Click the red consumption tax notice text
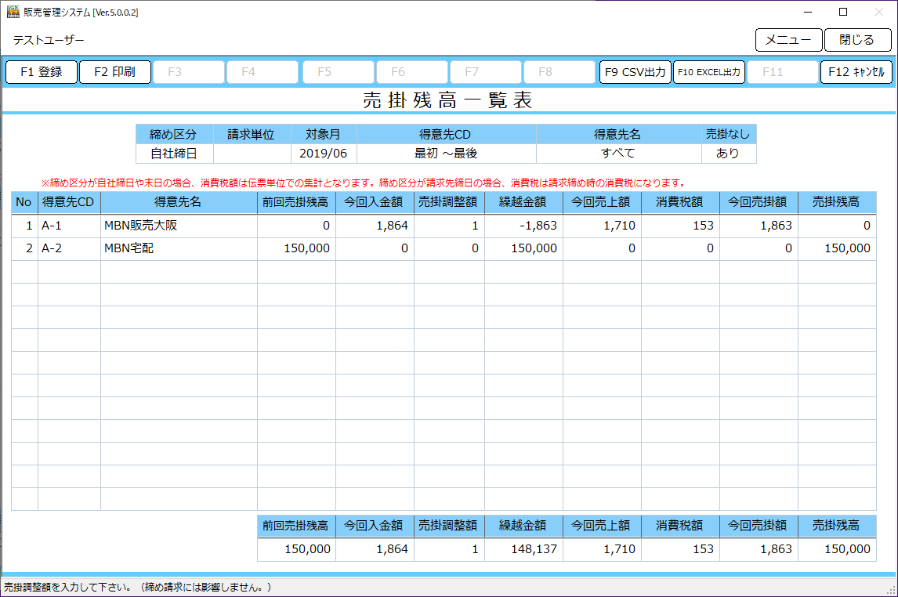The height and width of the screenshot is (597, 898). pos(363,183)
